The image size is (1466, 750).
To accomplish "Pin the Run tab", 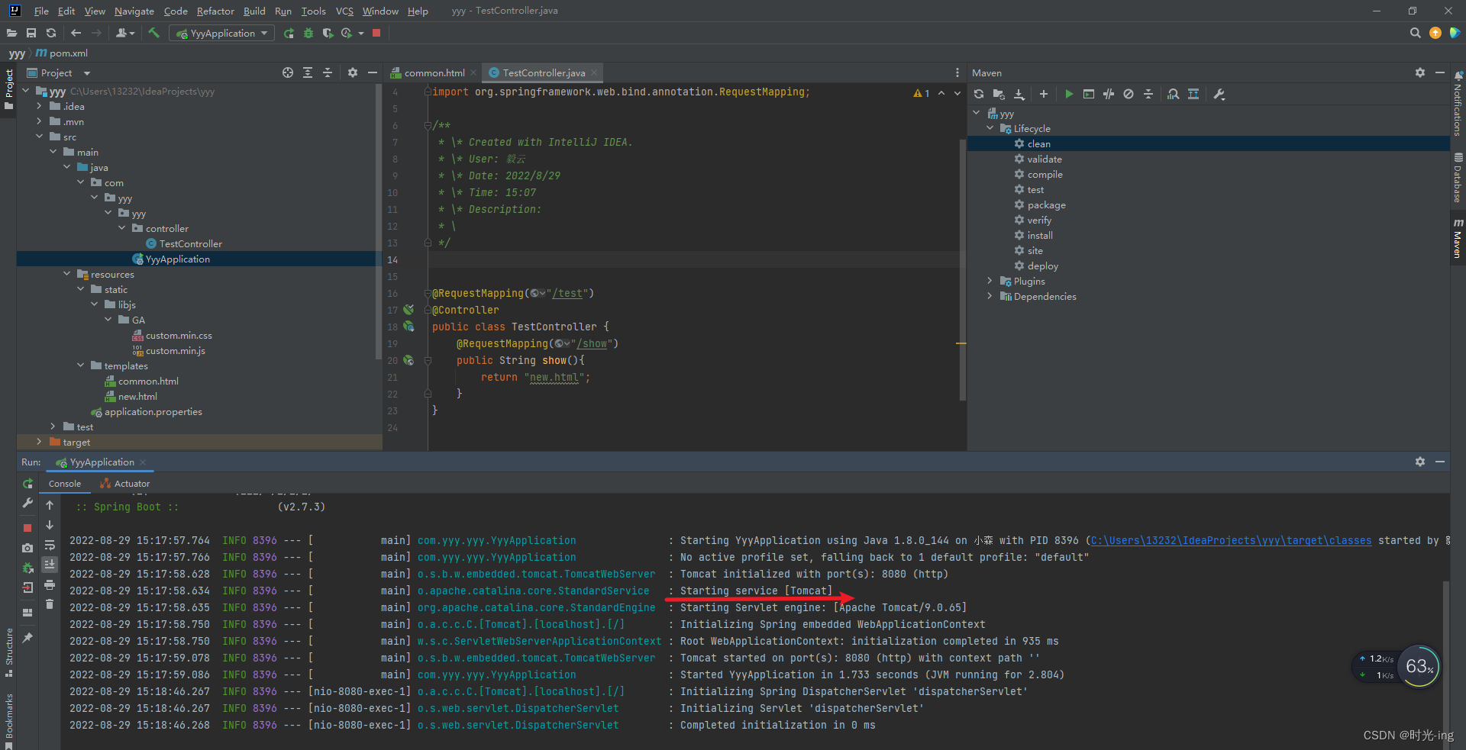I will pyautogui.click(x=27, y=637).
